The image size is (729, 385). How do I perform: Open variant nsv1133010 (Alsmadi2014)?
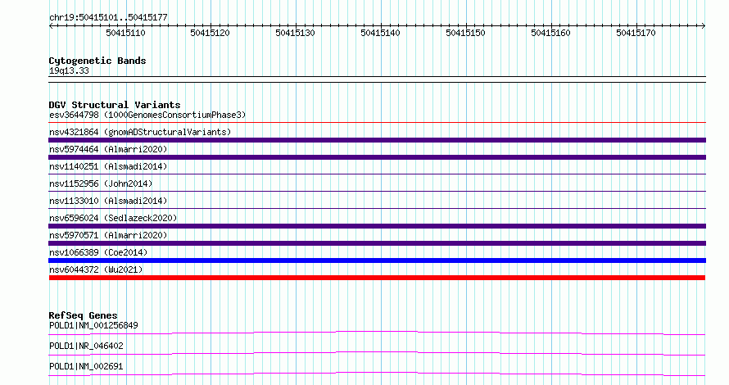point(108,201)
